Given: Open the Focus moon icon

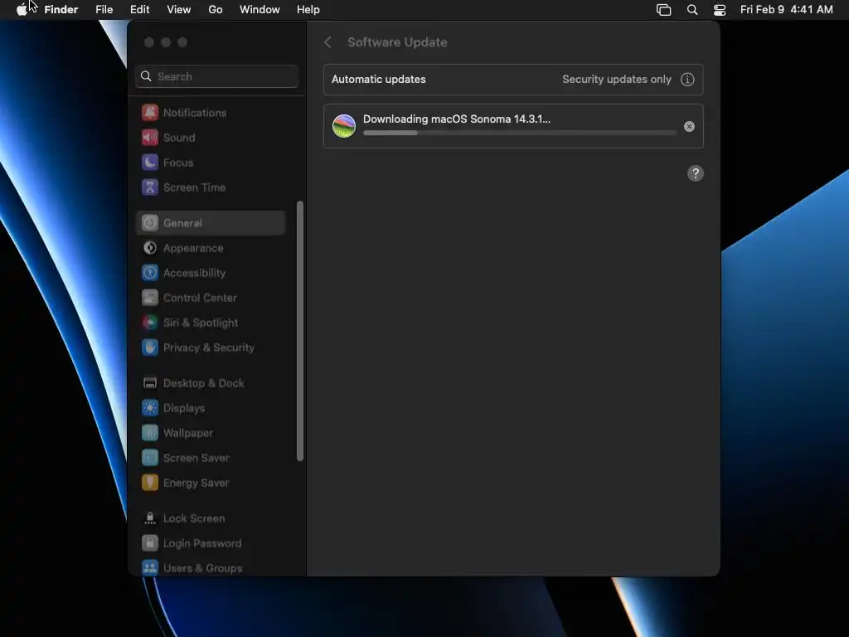Looking at the screenshot, I should (150, 163).
